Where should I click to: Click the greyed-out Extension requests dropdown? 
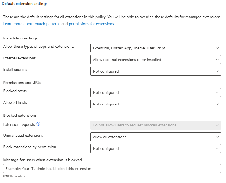155,125
